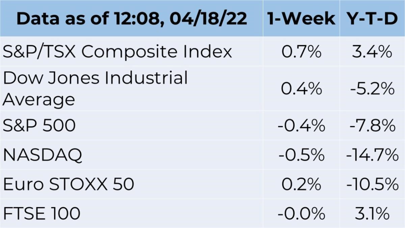Click the Dow Jones Y-T-D value -5.2%
This screenshot has width=405, height=228.
pyautogui.click(x=372, y=89)
